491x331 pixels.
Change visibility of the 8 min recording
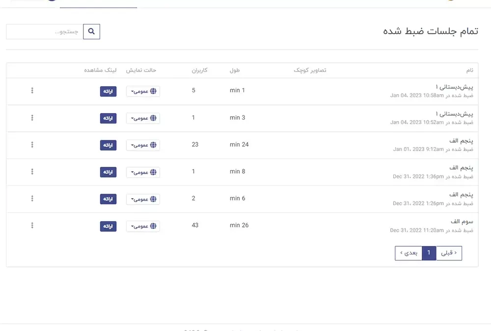coord(143,172)
